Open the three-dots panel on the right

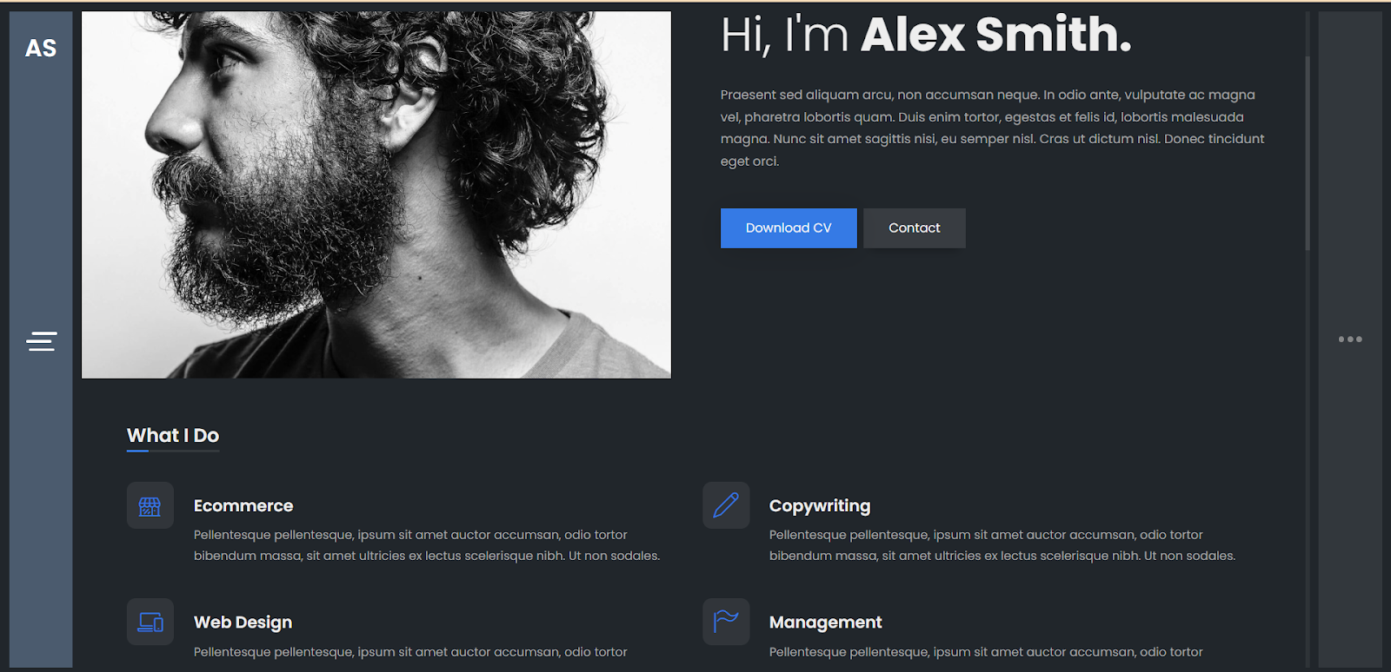[x=1350, y=339]
